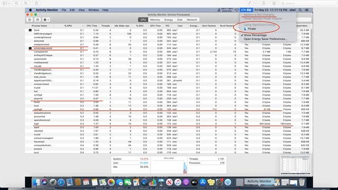
Task: Open Preview sidebar view dropdown
Action: [6, 3]
